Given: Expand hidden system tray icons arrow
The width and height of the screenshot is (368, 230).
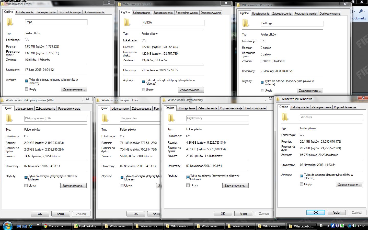Looking at the screenshot, I should tap(328, 226).
